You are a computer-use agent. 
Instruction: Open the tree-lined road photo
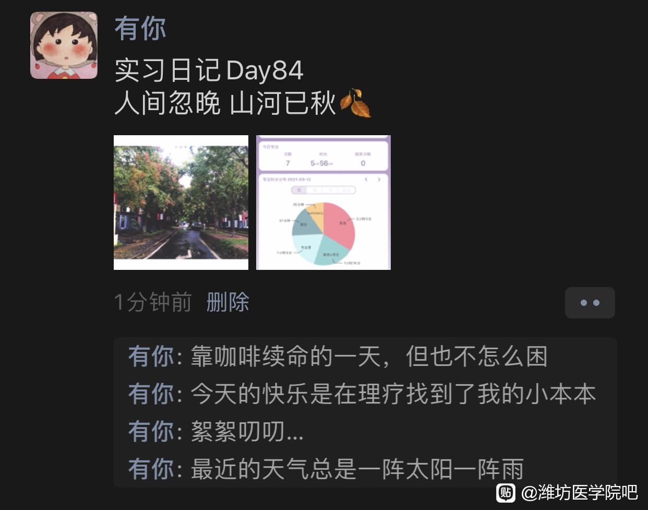coord(181,203)
